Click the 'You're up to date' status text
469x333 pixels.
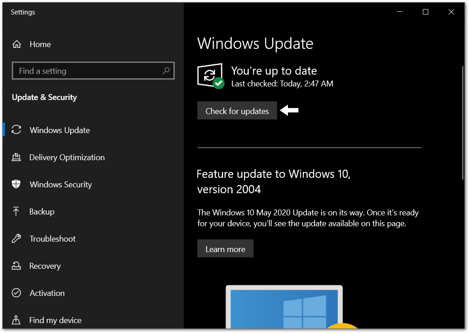274,71
